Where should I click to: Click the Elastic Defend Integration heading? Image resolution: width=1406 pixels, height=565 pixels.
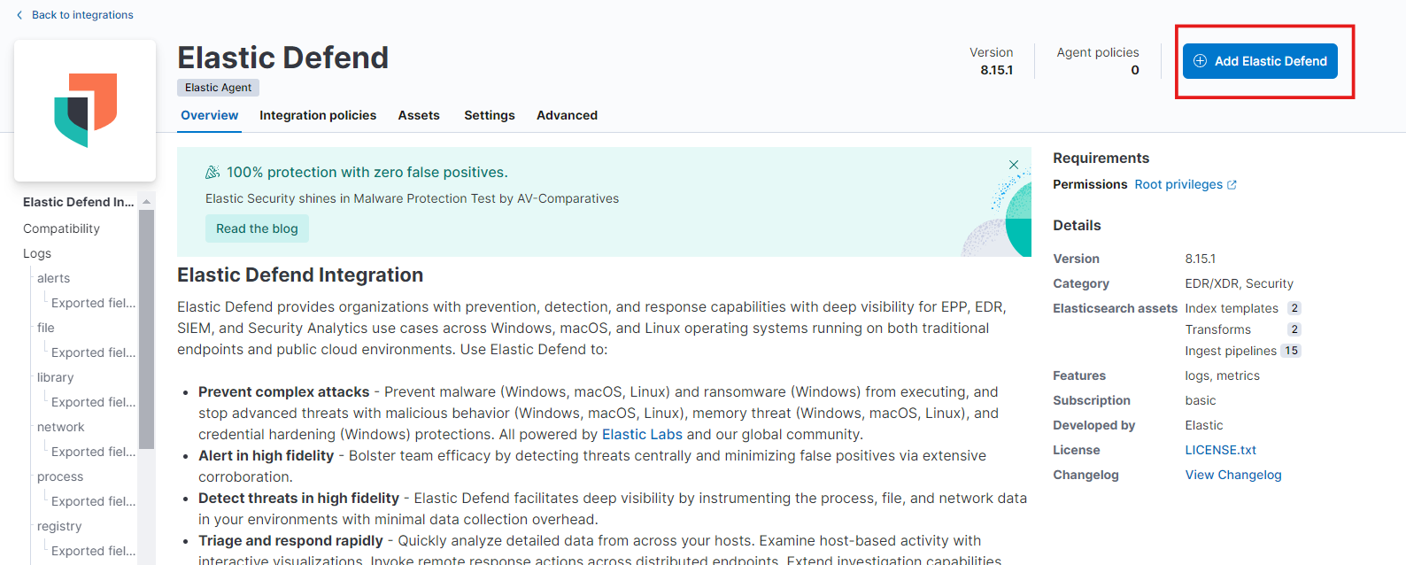coord(300,275)
